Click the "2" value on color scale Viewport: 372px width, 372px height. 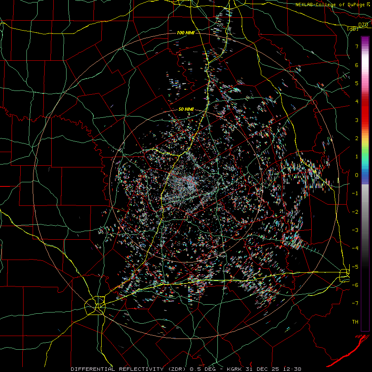[357, 138]
